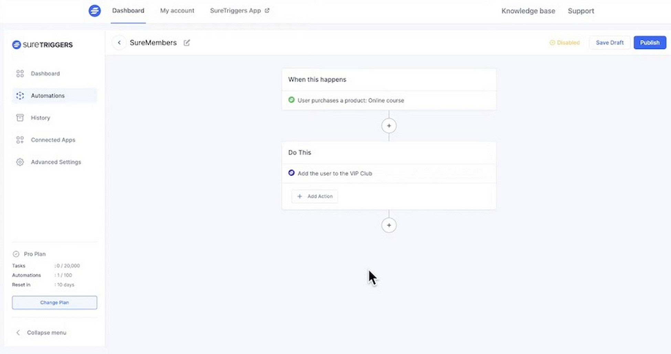Screen dimensions: 671x354
Task: Collapse the sidebar with the arrow icon
Action: click(18, 333)
